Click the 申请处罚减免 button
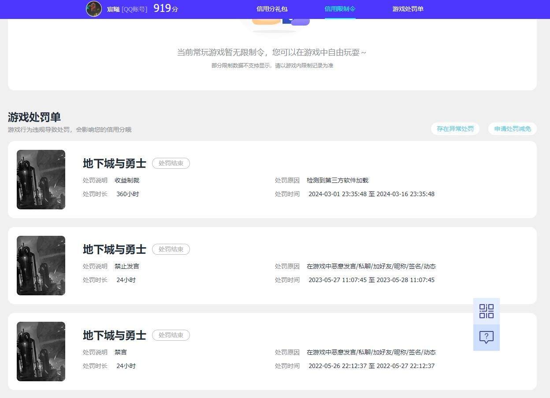This screenshot has width=550, height=398. 513,129
